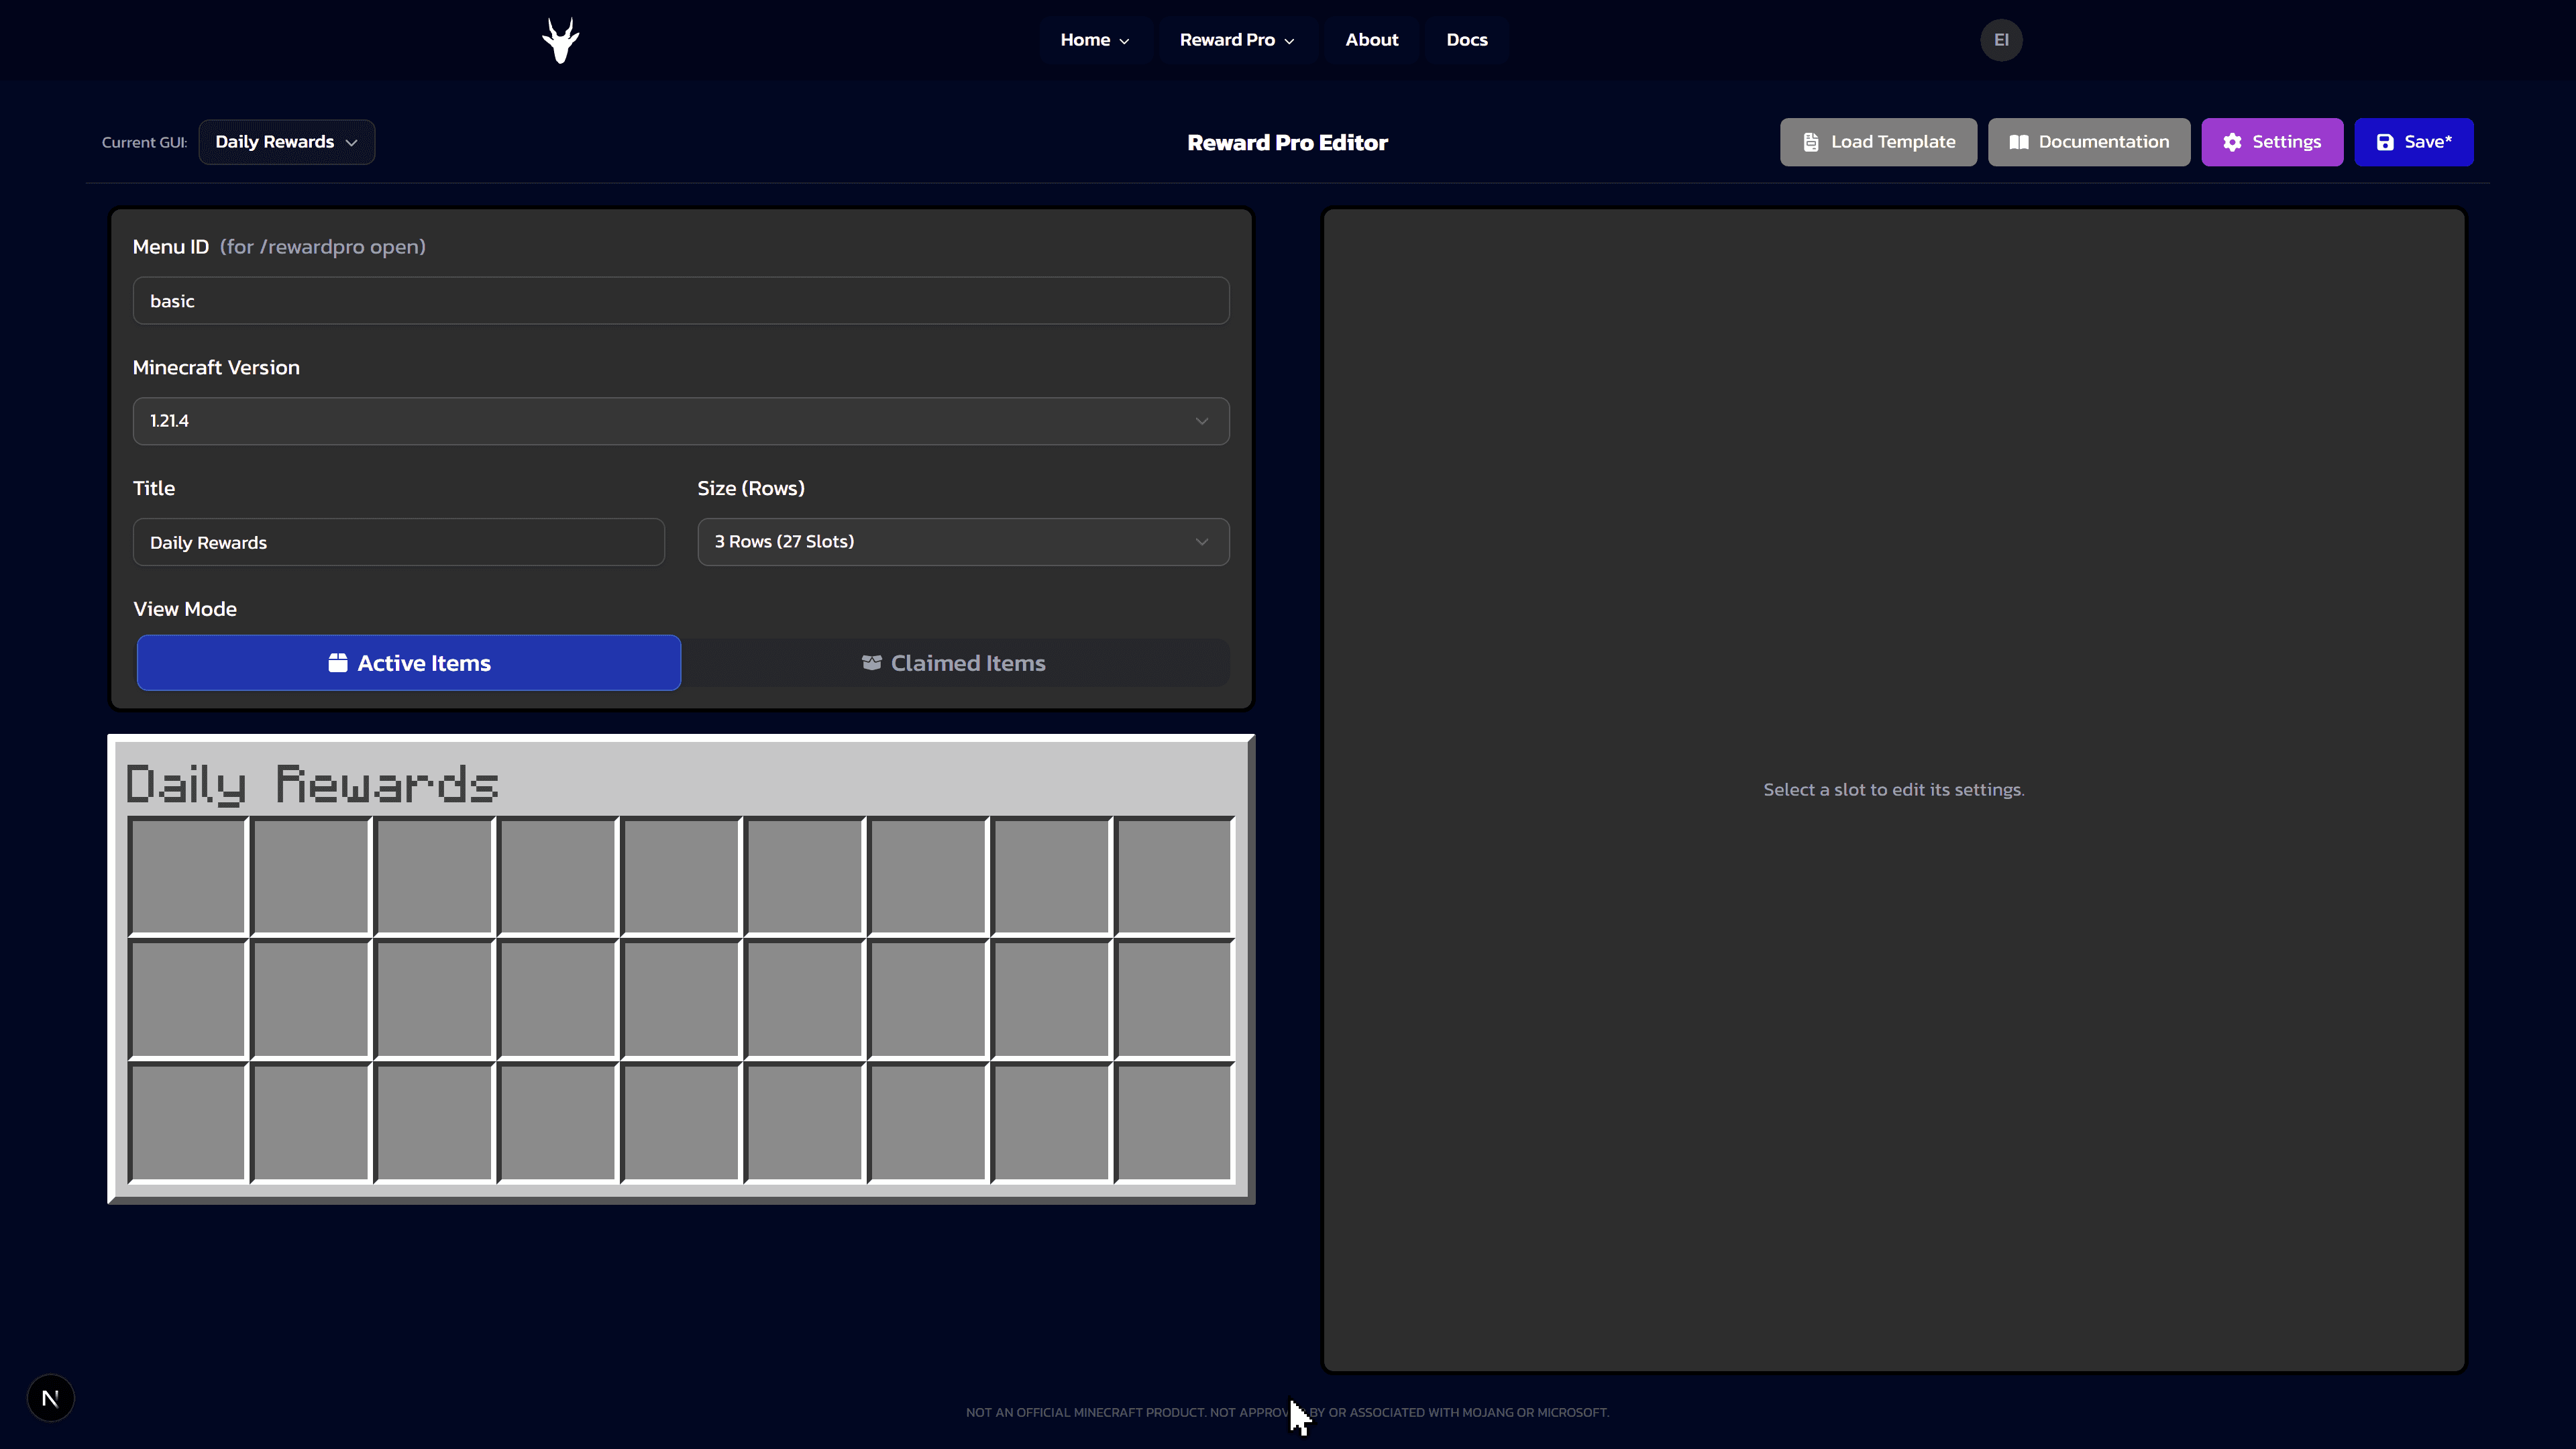The width and height of the screenshot is (2576, 1449).
Task: Select the first slot of row one
Action: coord(188,876)
